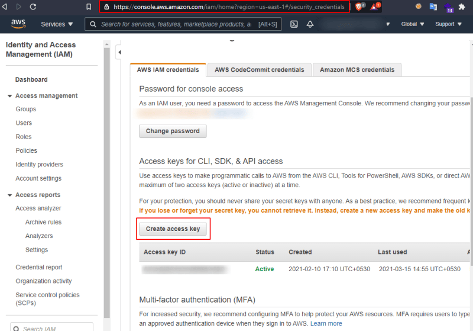Collapse the Access management section

click(9, 96)
